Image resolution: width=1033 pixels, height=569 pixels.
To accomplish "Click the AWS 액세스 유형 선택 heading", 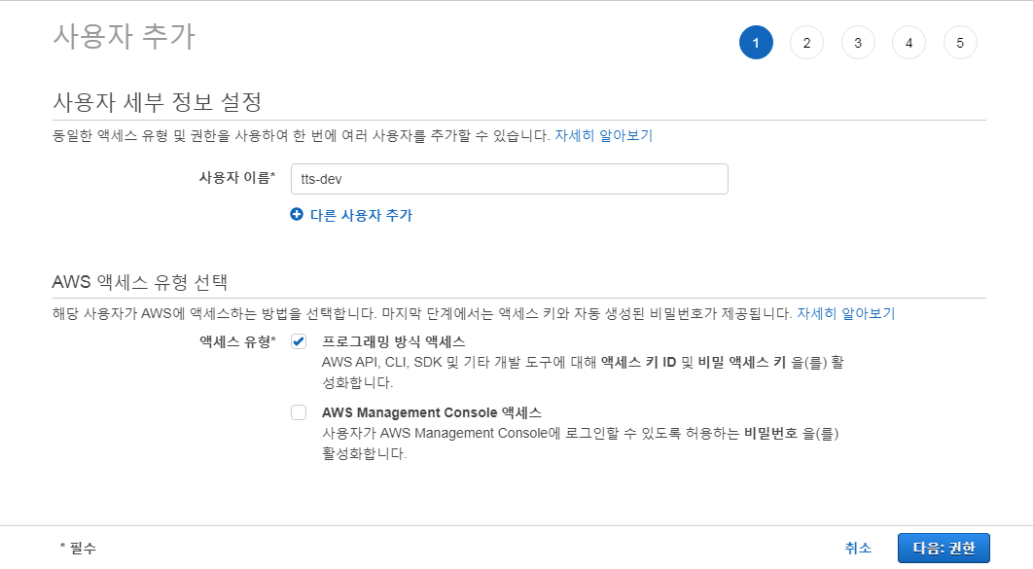I will click(140, 282).
